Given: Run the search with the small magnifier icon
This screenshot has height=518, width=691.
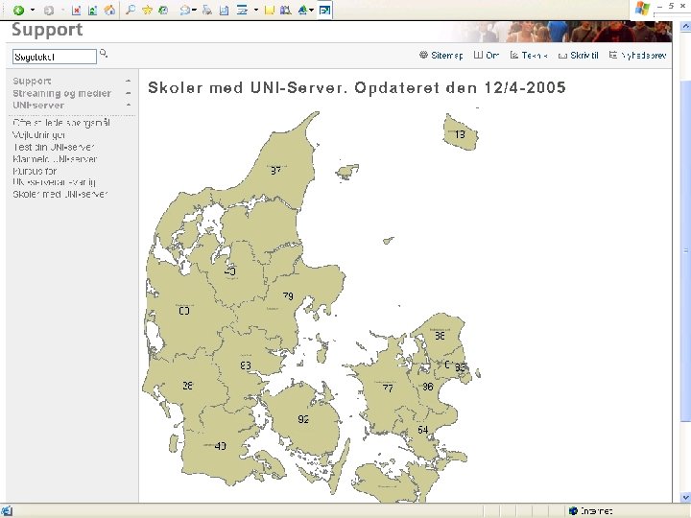Looking at the screenshot, I should [104, 54].
